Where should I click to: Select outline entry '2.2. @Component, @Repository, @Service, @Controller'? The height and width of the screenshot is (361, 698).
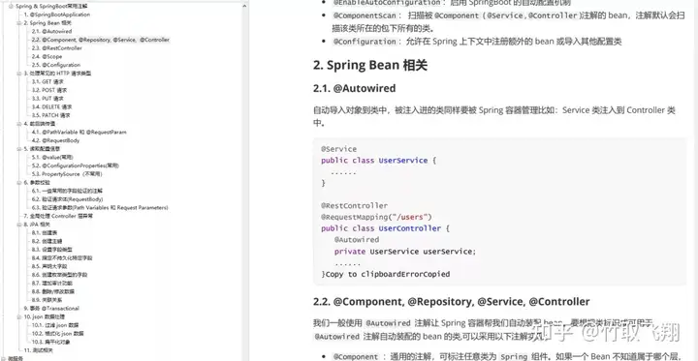[101, 40]
